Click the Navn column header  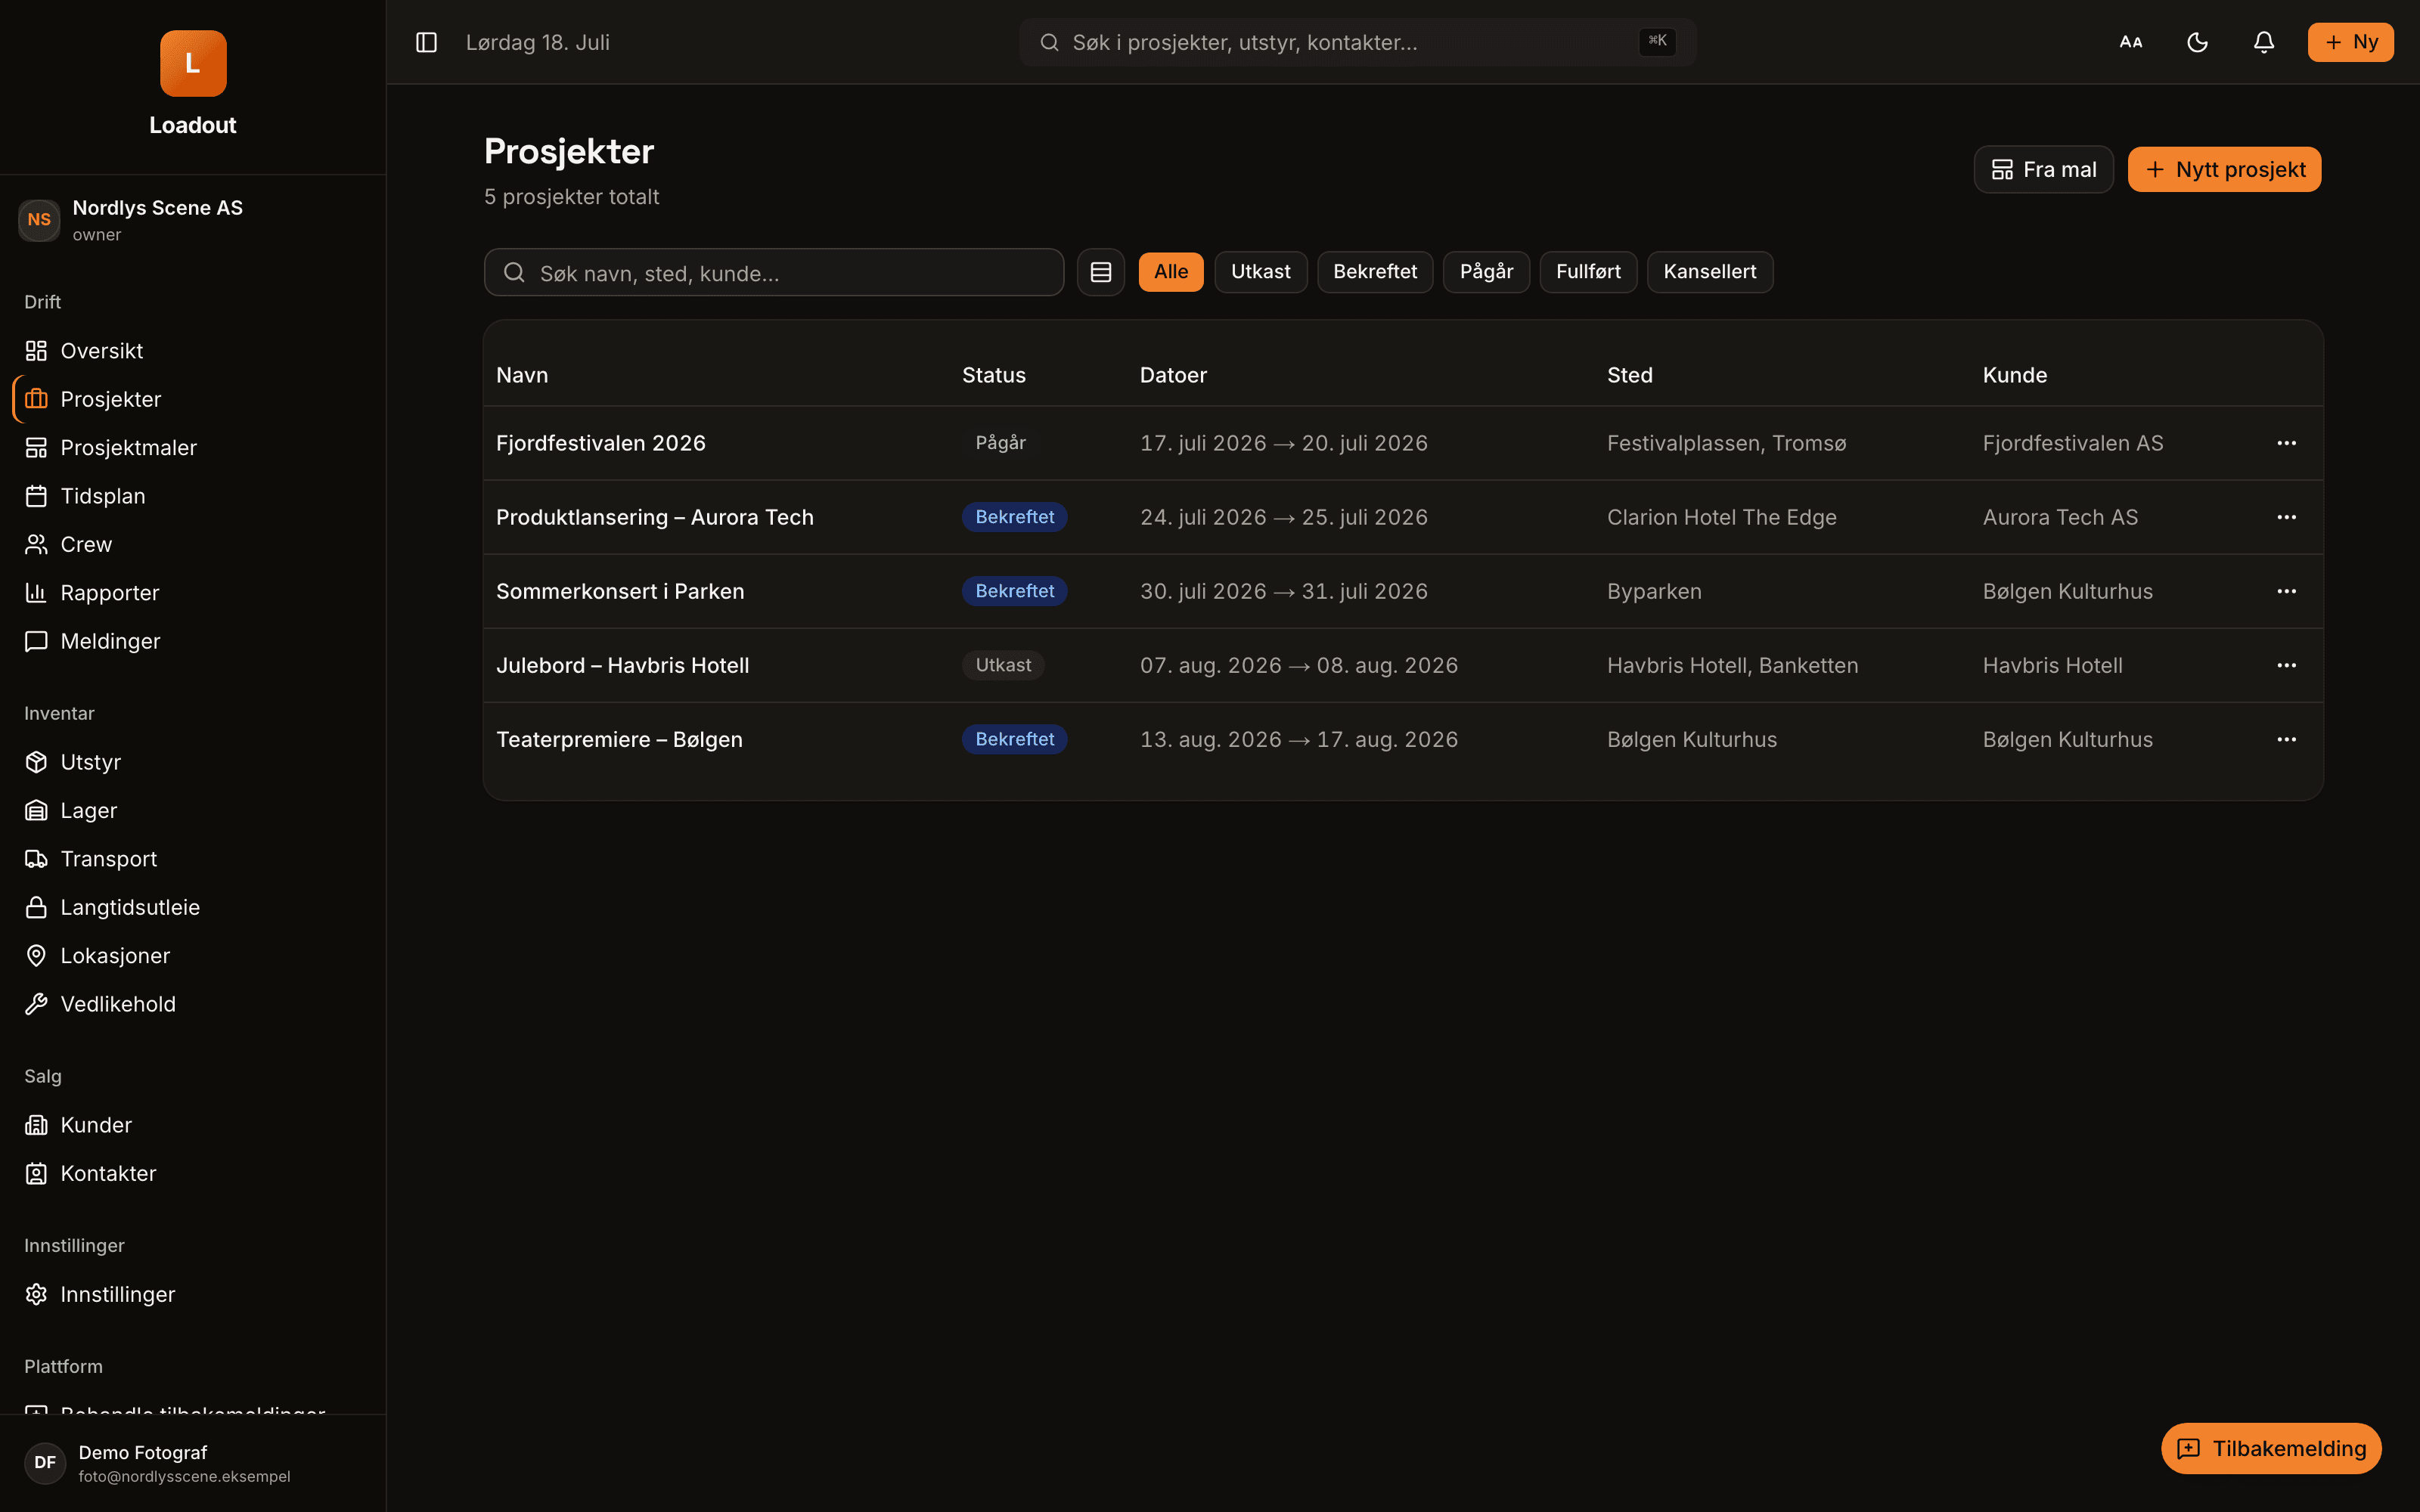[522, 375]
